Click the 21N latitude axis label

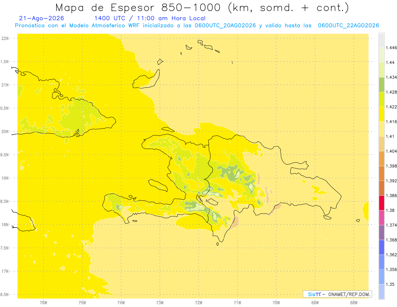[5, 85]
